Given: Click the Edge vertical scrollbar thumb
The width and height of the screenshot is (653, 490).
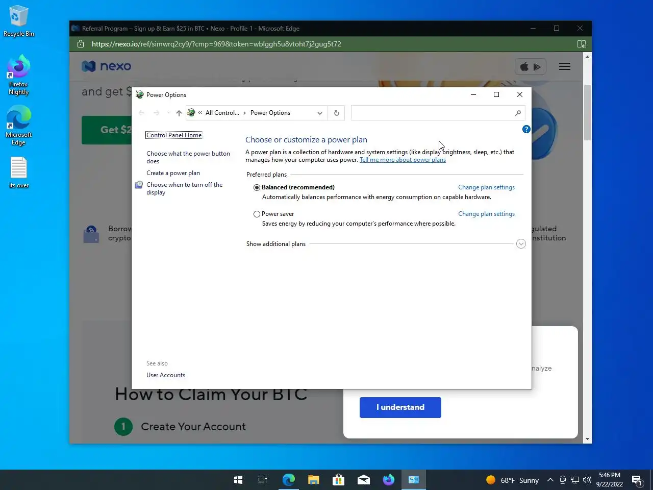Looking at the screenshot, I should [x=587, y=112].
